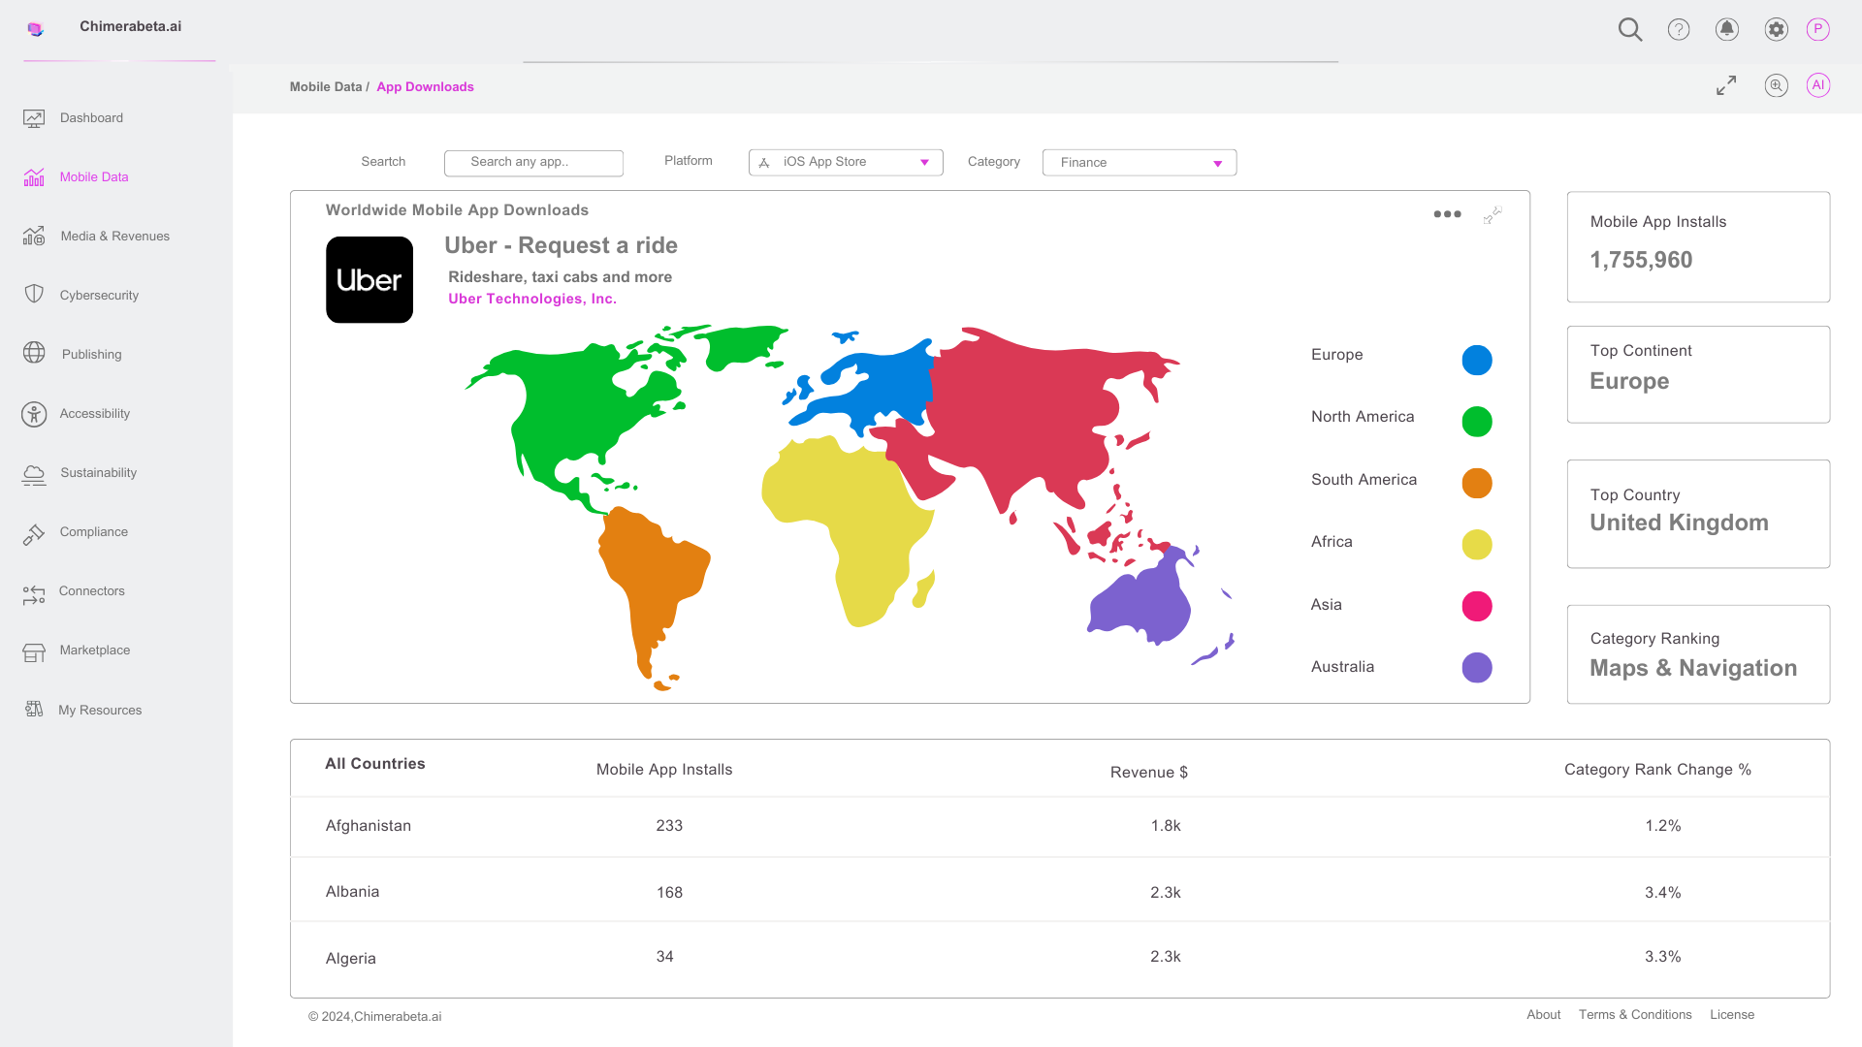The image size is (1862, 1047).
Task: Click the Maps & Navigation ranking value
Action: click(1693, 668)
